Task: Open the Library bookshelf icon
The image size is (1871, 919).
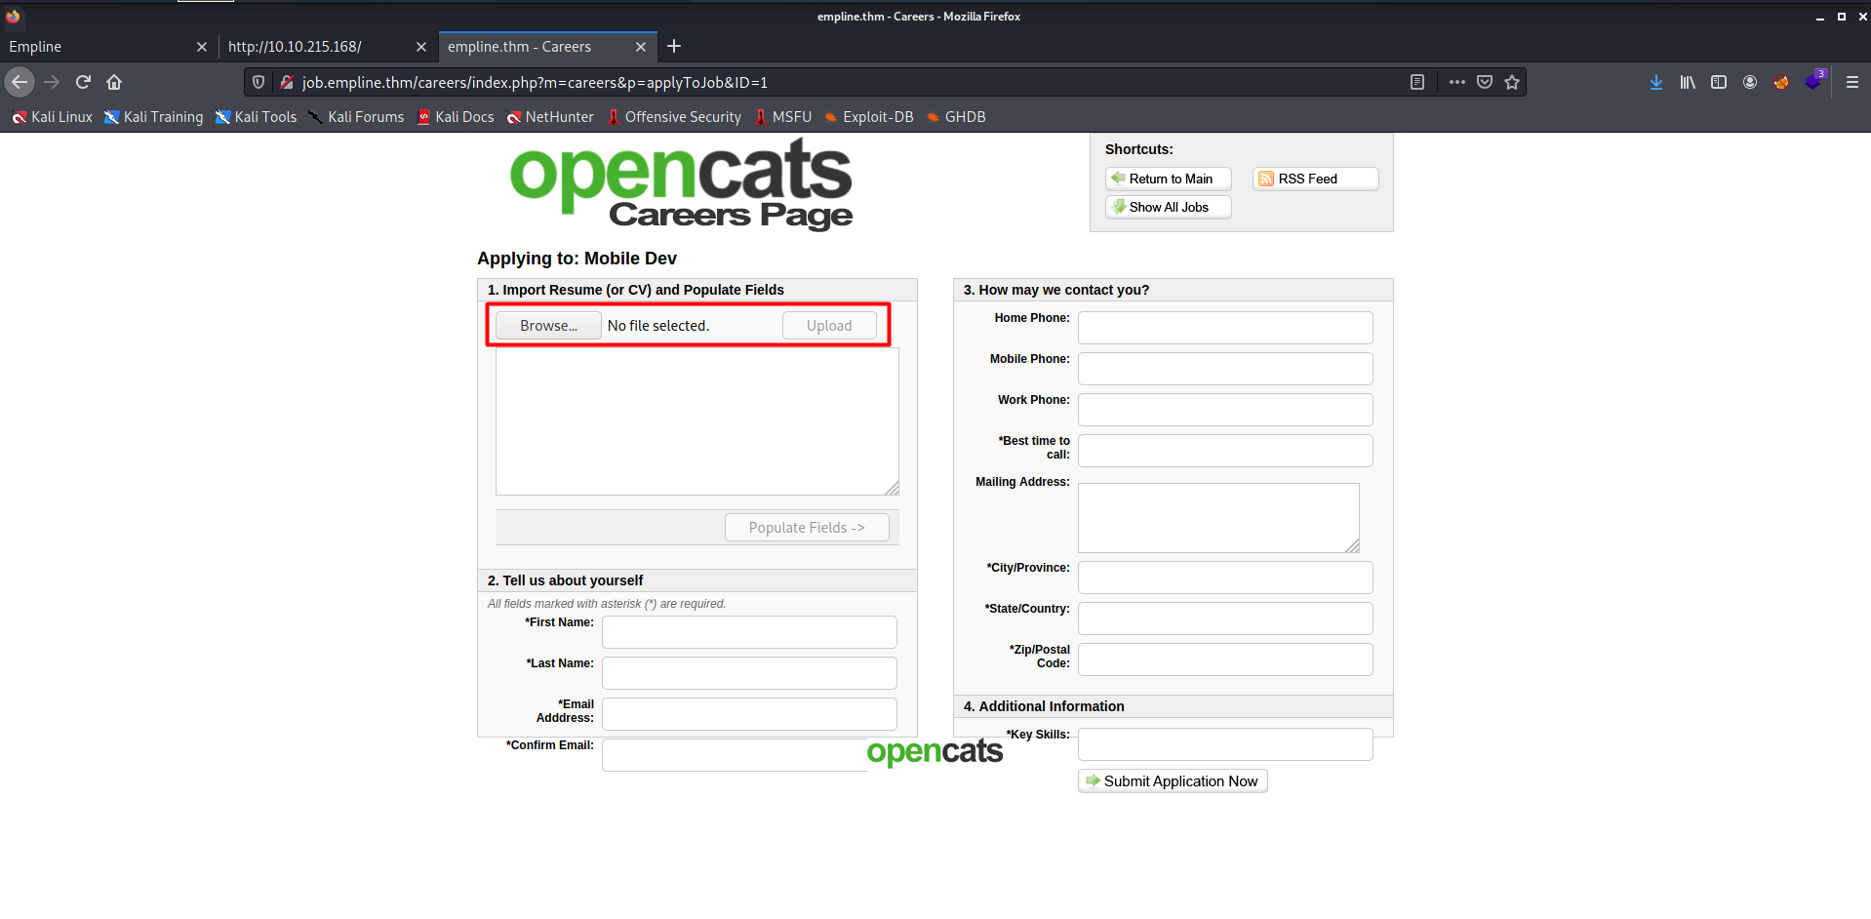Action: 1687,82
